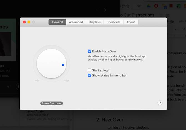Image resolution: width=186 pixels, height=130 pixels.
Task: Click the max label under the knob
Action: point(66,81)
